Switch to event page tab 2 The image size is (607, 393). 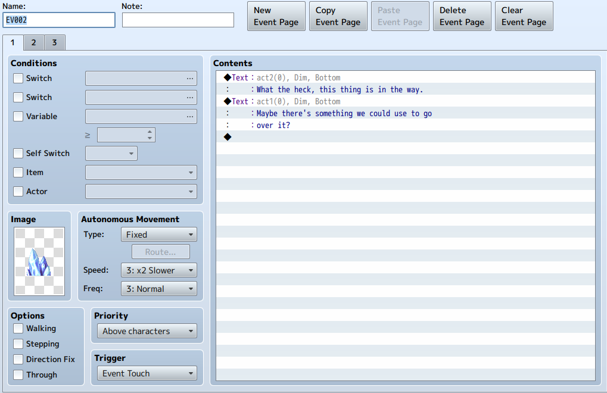(34, 42)
